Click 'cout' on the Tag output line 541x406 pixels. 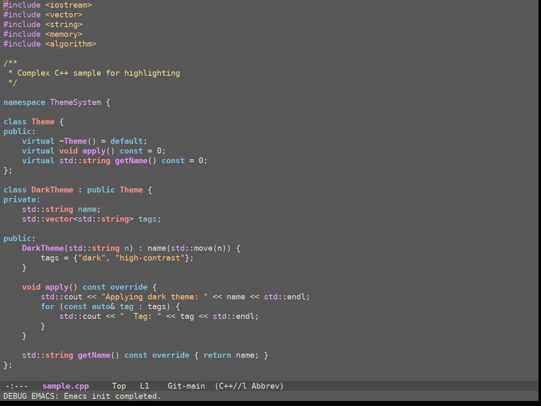[x=92, y=316]
